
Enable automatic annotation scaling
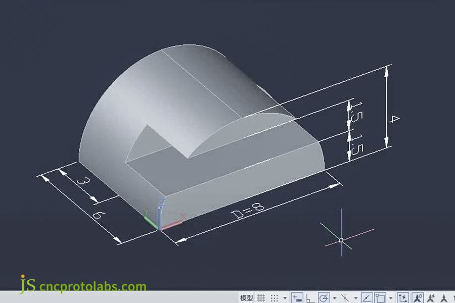(x=431, y=295)
